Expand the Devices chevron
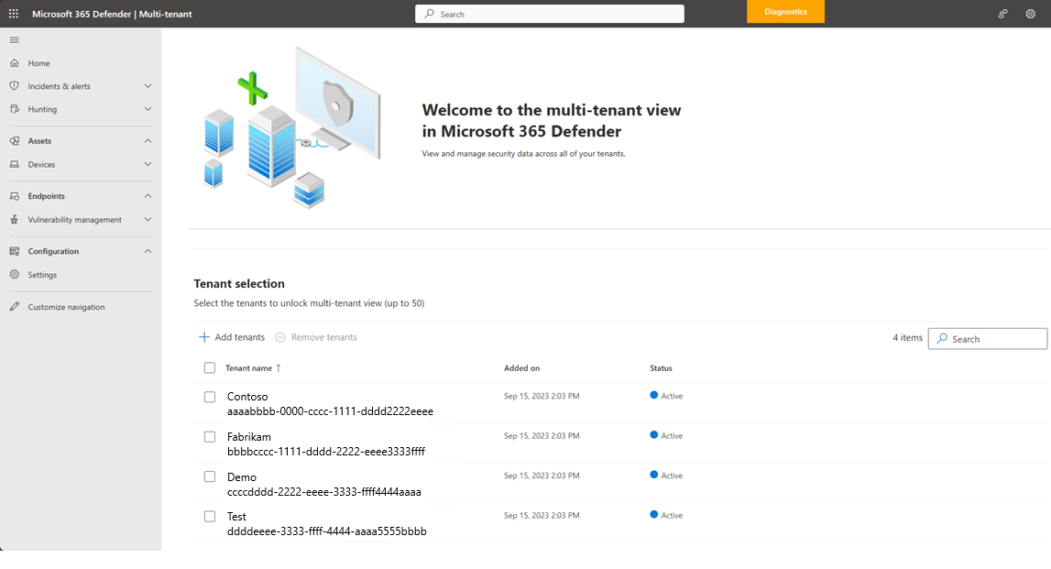The width and height of the screenshot is (1051, 569). (x=148, y=164)
